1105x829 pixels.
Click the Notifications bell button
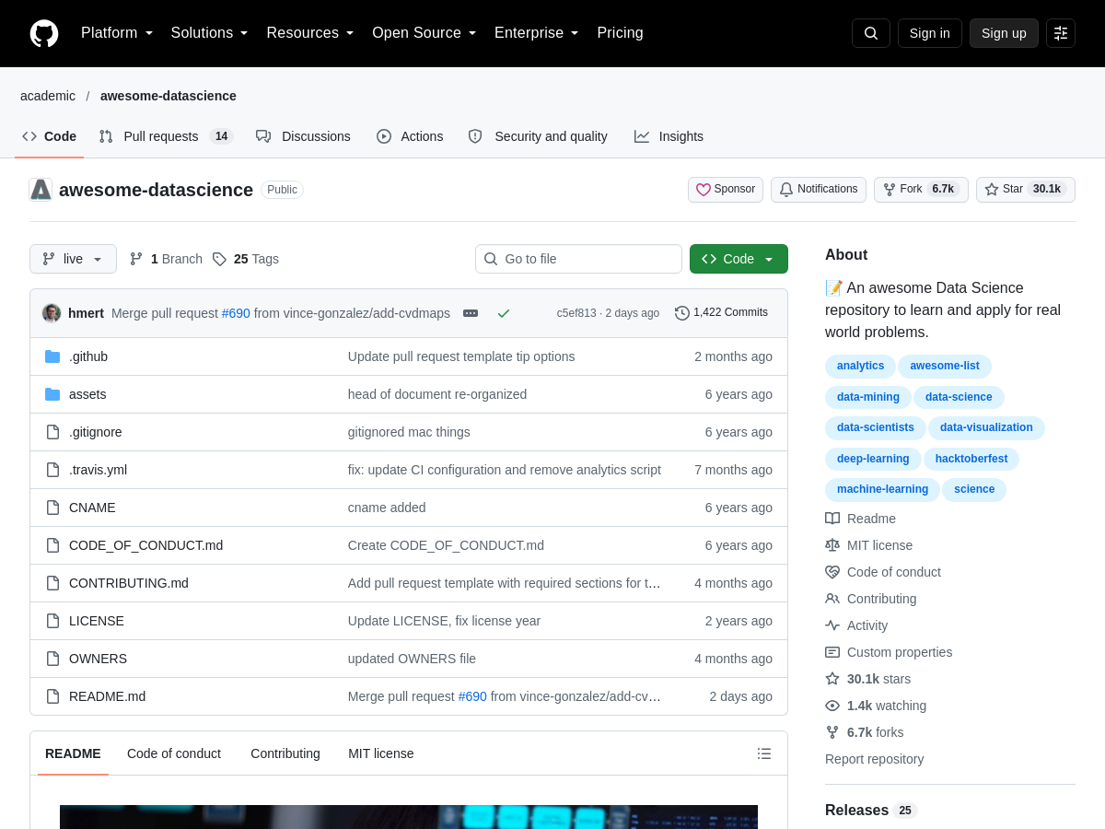pos(819,190)
